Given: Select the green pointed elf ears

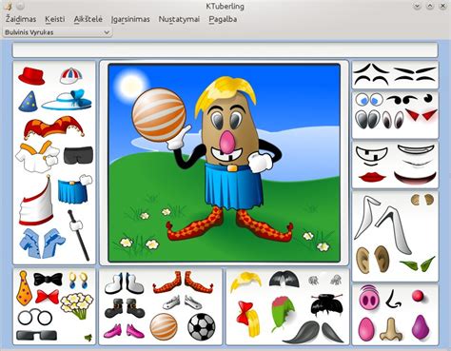Looking at the screenshot, I should pyautogui.click(x=417, y=264).
